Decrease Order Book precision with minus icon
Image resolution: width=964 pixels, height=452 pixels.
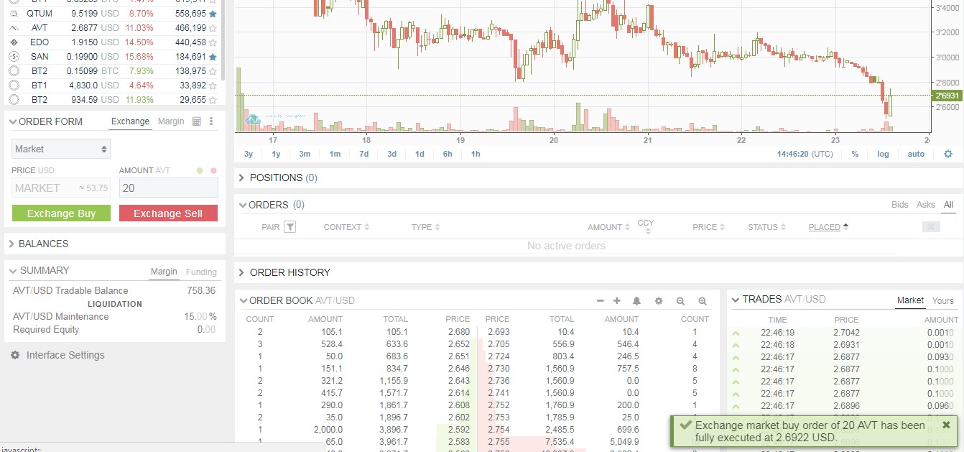coord(601,301)
